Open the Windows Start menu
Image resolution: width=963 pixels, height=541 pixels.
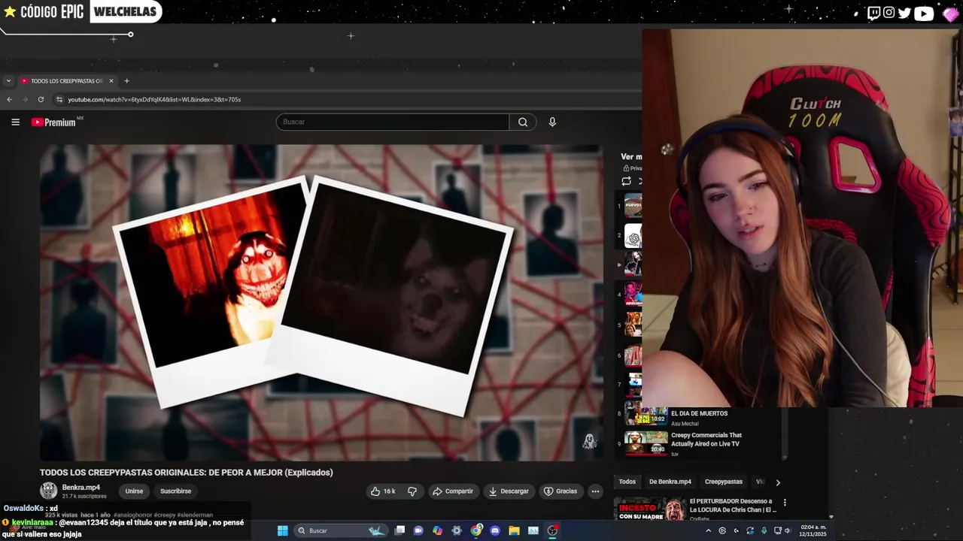point(282,530)
